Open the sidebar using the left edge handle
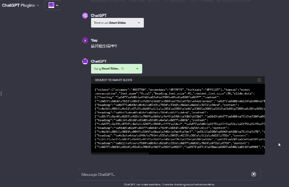 1,94
